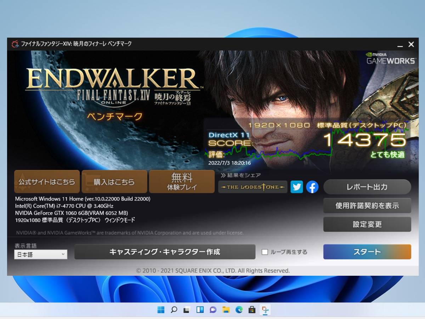Click the とても快適 rating text

click(387, 155)
